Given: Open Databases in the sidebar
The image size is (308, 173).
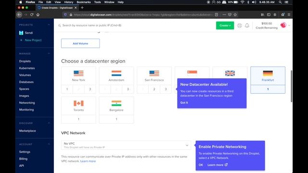Looking at the screenshot, I should click(x=26, y=82).
